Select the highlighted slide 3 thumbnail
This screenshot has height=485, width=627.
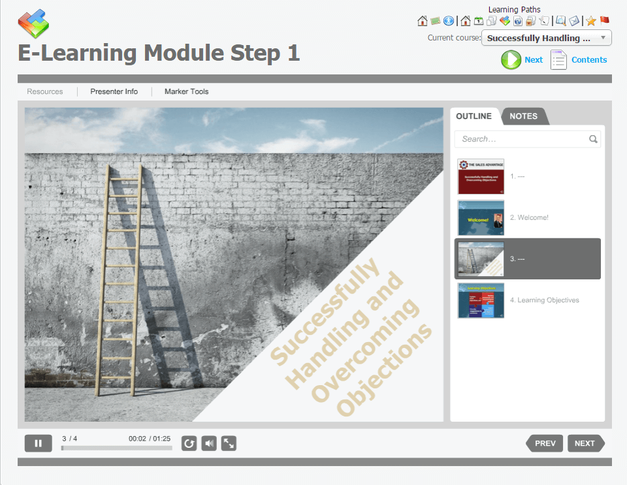pos(481,259)
